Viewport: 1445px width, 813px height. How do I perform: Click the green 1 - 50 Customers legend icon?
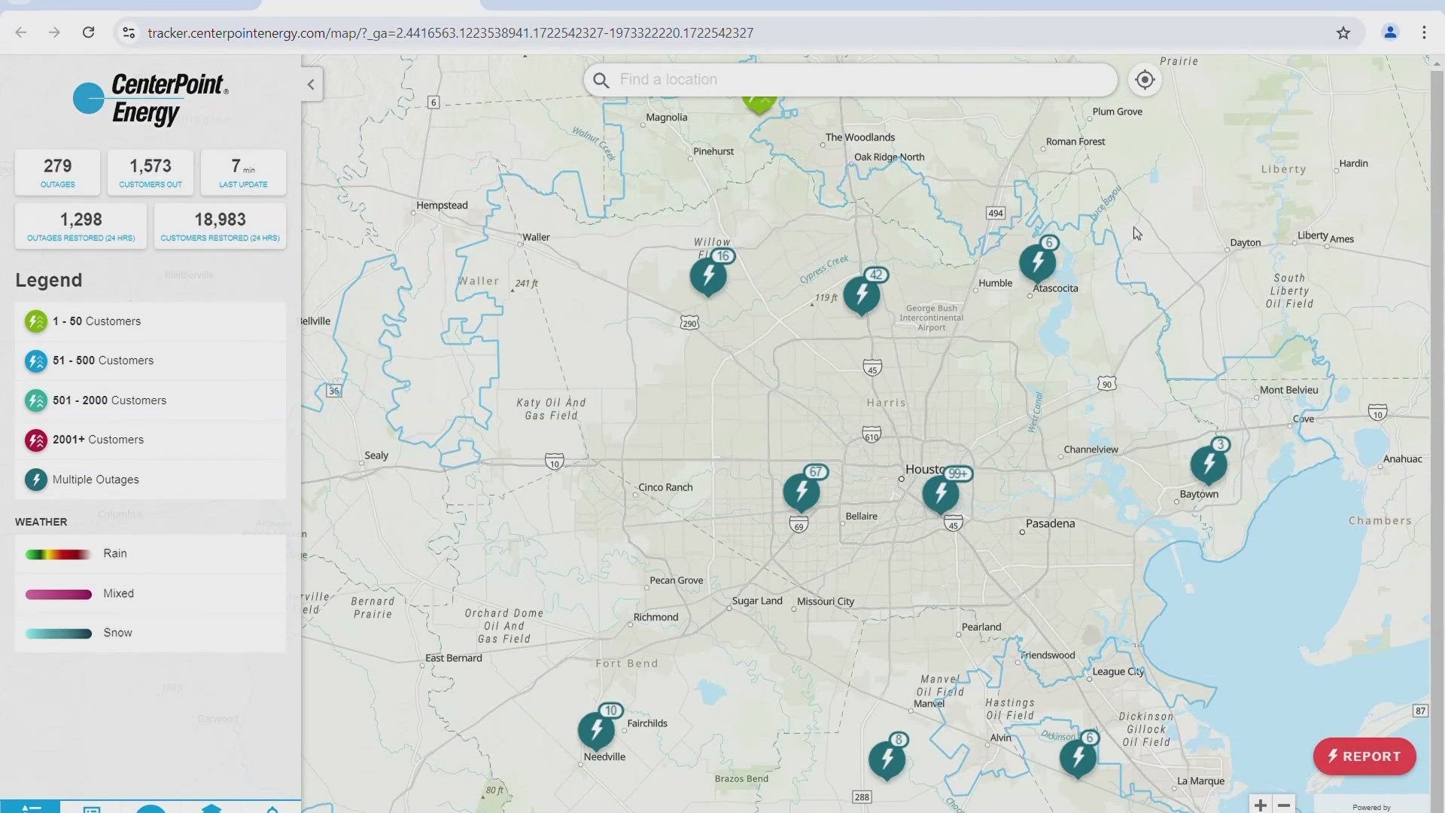(x=35, y=321)
